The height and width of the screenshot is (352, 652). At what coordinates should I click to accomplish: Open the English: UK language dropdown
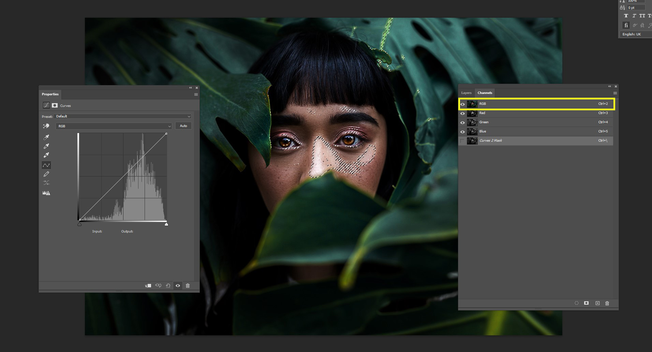[x=636, y=34]
